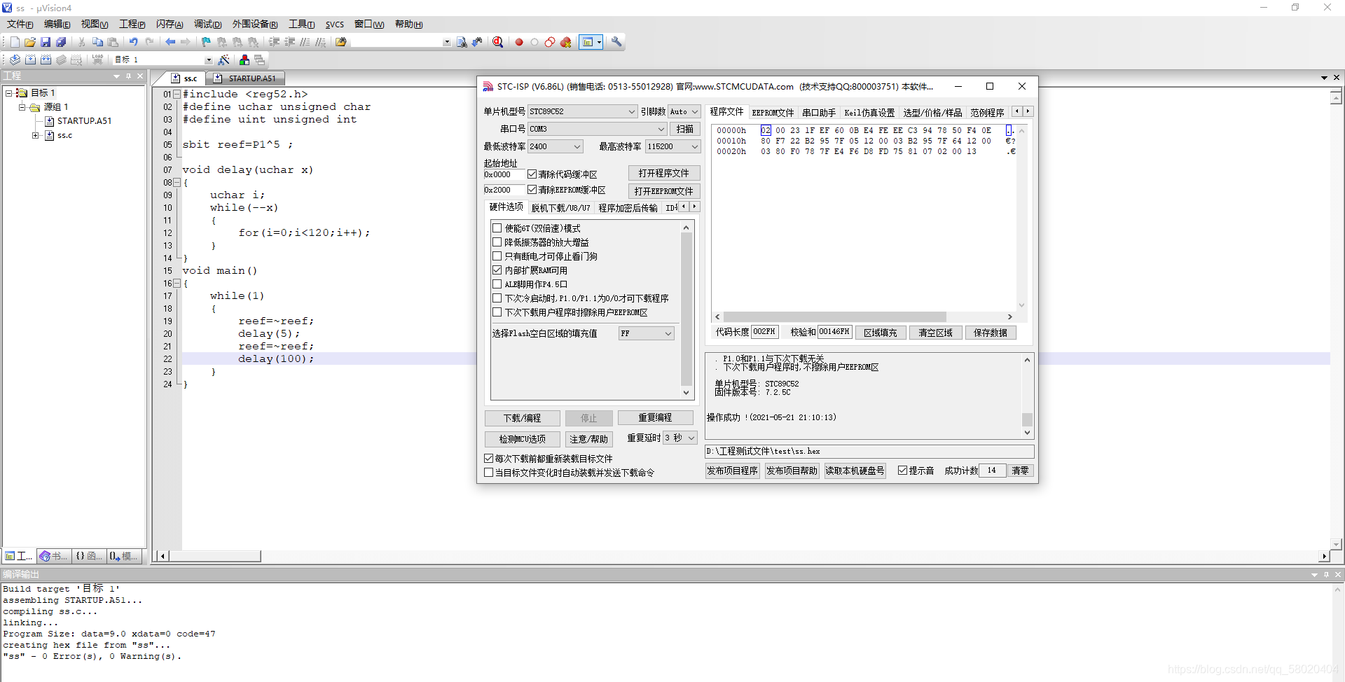Open Configuration with the wrench icon
1345x682 pixels.
pos(616,42)
